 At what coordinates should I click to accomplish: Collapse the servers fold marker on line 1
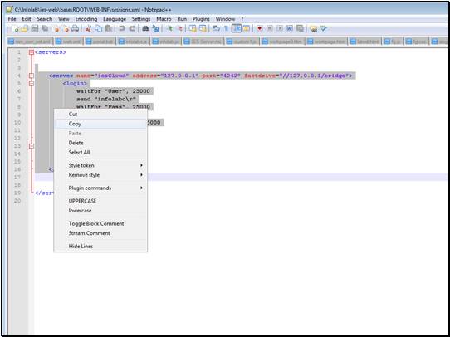coord(32,52)
